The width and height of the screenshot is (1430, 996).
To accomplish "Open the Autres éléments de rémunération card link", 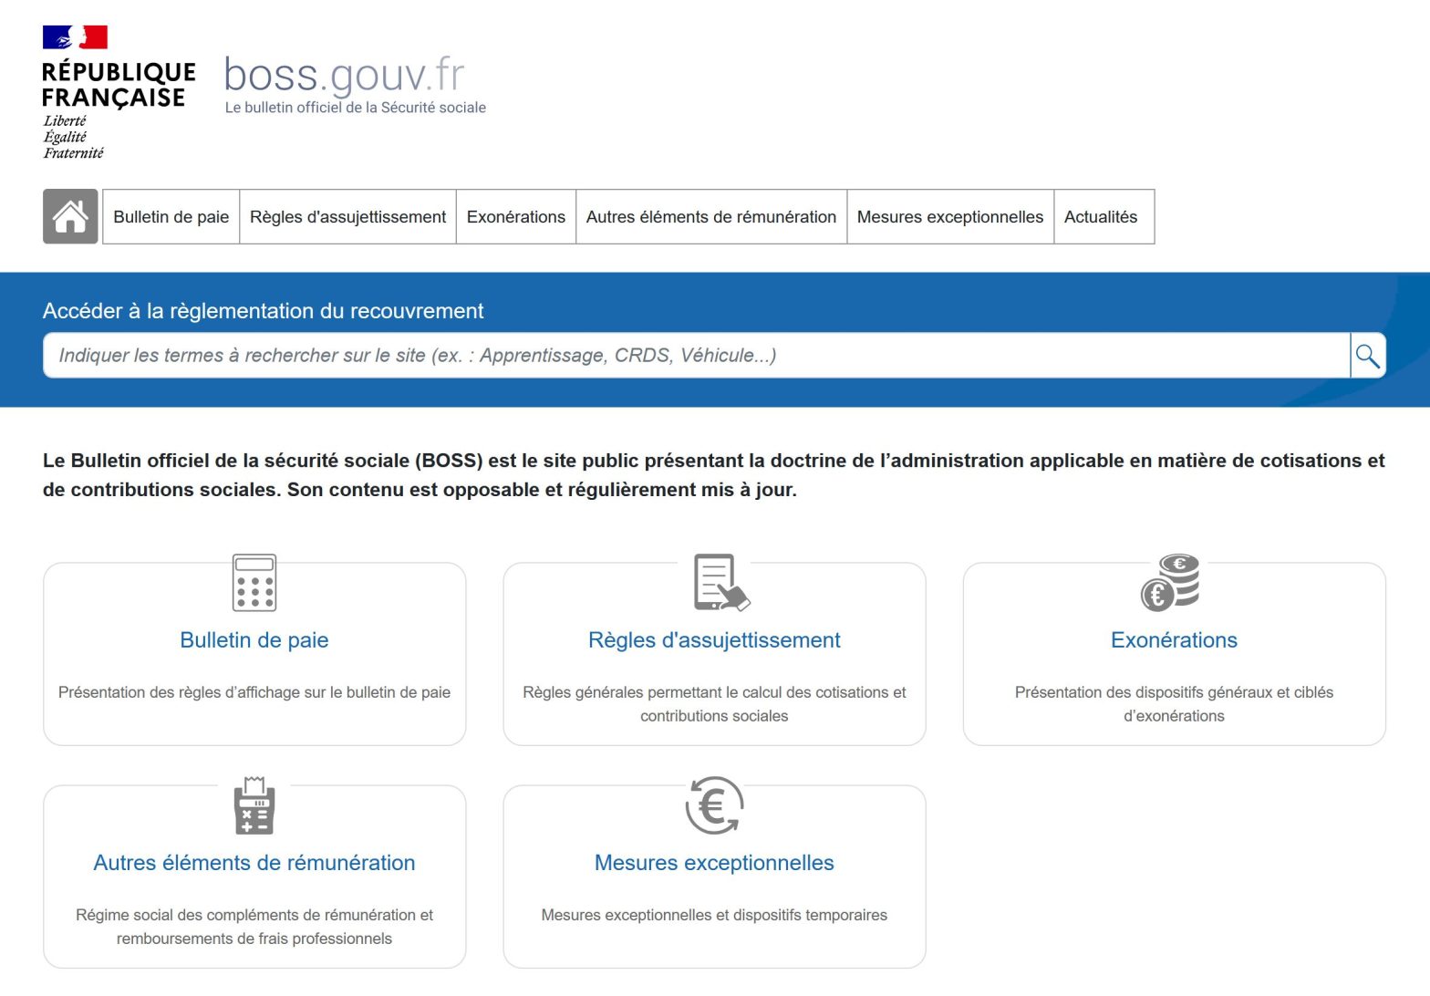I will pos(254,863).
